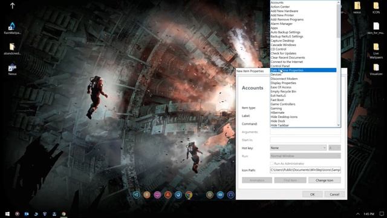Open the blue mail icon in the dock
Image resolution: width=387 pixels, height=218 pixels.
click(220, 195)
